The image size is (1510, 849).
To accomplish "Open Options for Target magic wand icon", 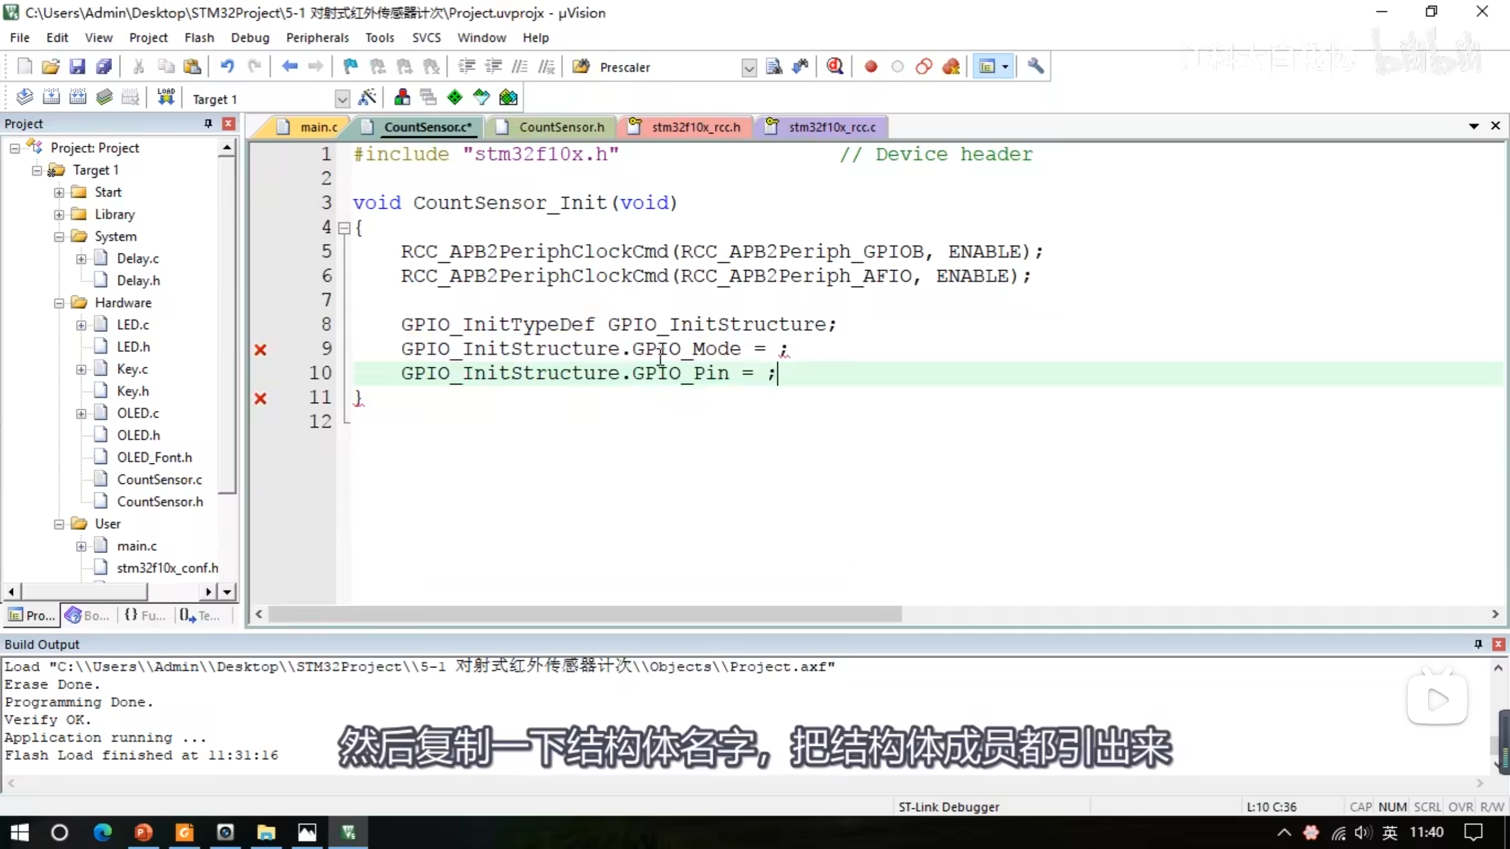I will pos(367,98).
